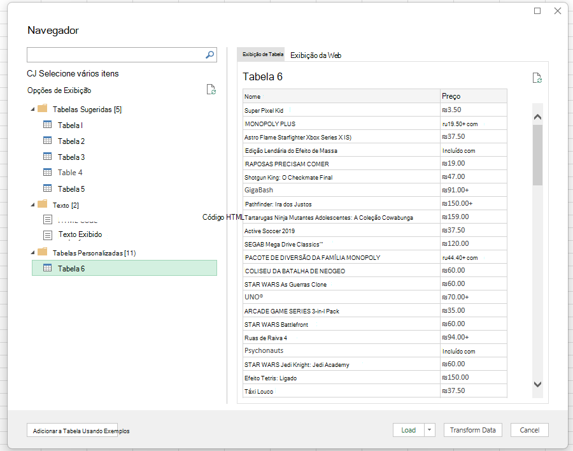This screenshot has width=573, height=451.
Task: Click the Psychonauts cell
Action: tap(341, 350)
